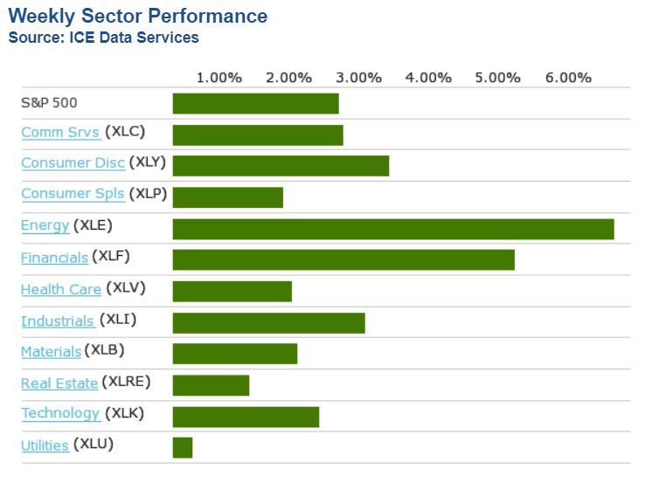Click the Consumer Disc link
The image size is (645, 490).
point(73,163)
